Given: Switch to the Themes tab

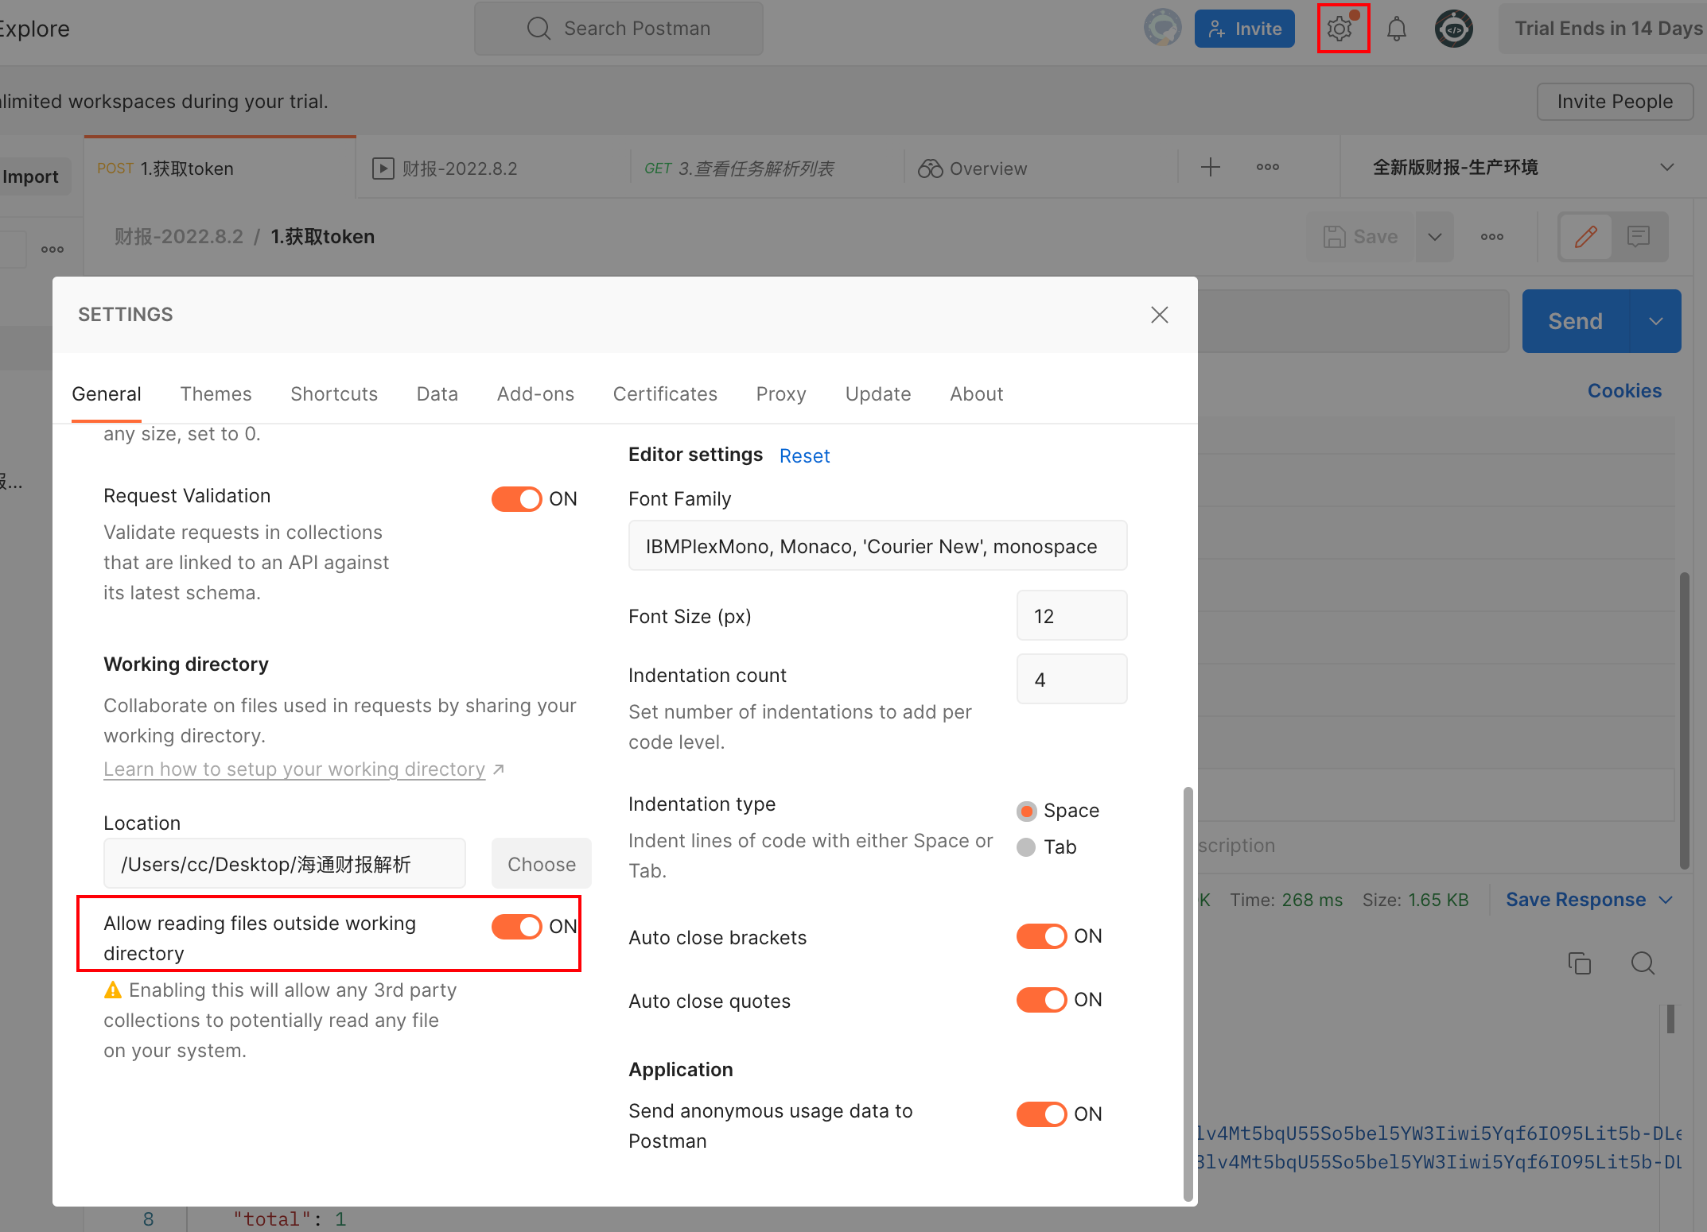Looking at the screenshot, I should (x=216, y=394).
